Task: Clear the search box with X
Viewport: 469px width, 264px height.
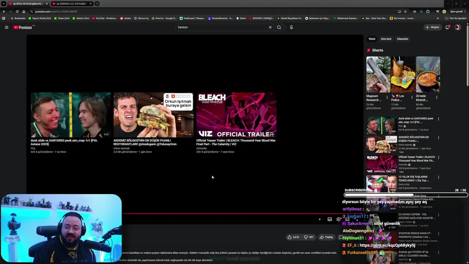Action: pos(270,27)
